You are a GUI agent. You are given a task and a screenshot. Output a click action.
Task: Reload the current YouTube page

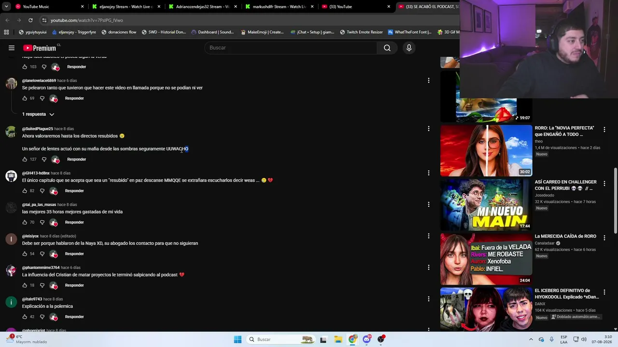tap(30, 20)
